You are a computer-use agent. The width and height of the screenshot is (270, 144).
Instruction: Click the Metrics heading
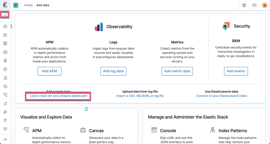coord(177,42)
